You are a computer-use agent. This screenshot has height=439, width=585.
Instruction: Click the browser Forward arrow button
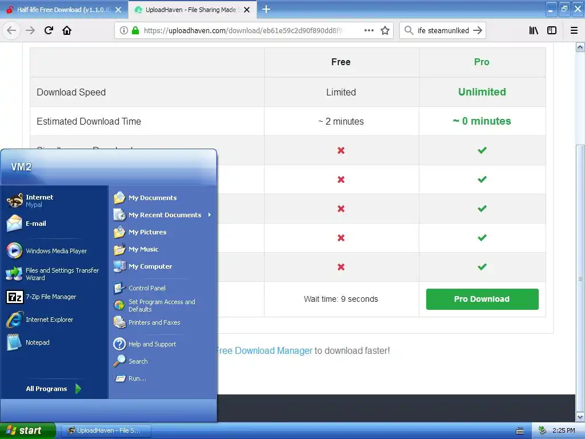(x=30, y=30)
